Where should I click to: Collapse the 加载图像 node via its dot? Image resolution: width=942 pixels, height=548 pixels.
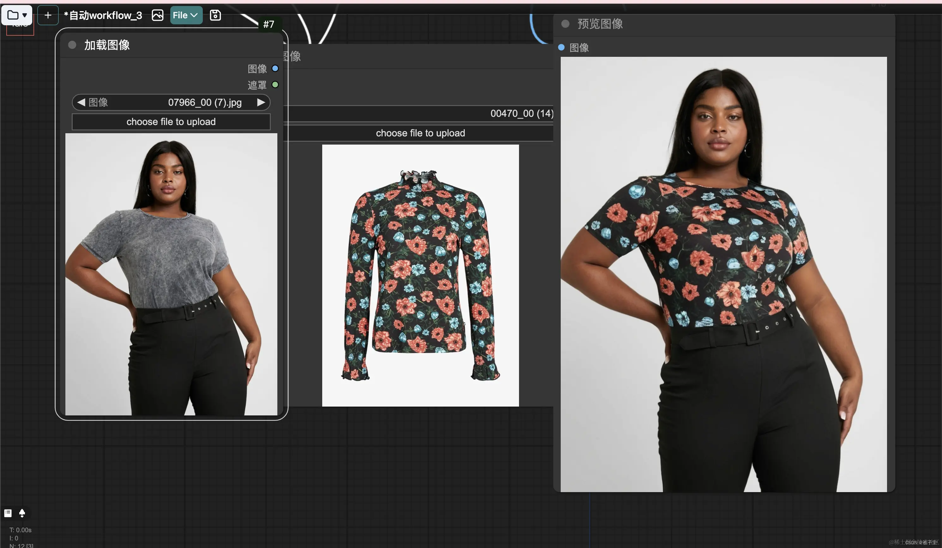click(x=72, y=45)
